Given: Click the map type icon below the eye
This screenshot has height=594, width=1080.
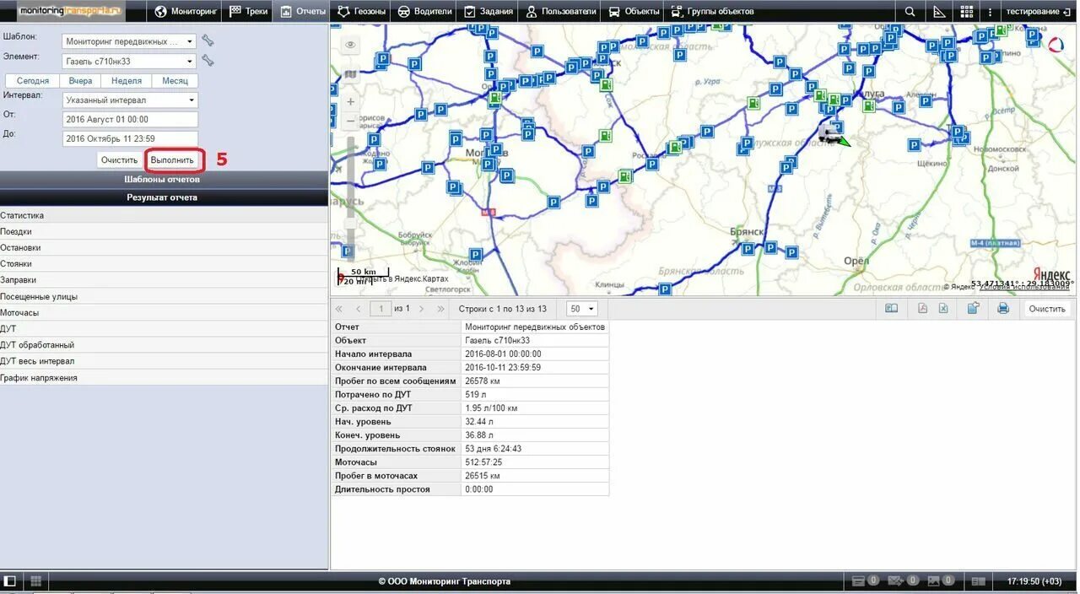Looking at the screenshot, I should (x=350, y=74).
